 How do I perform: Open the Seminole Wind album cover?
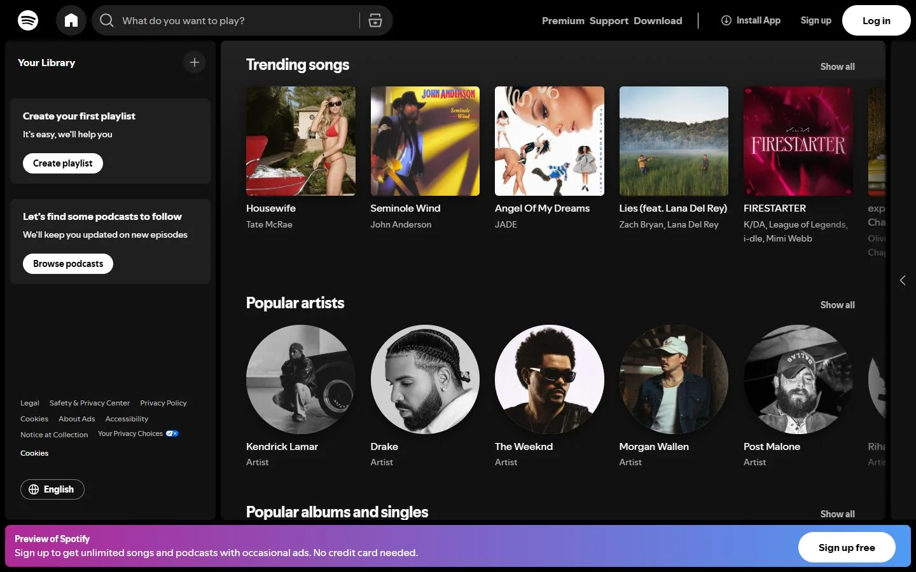425,141
